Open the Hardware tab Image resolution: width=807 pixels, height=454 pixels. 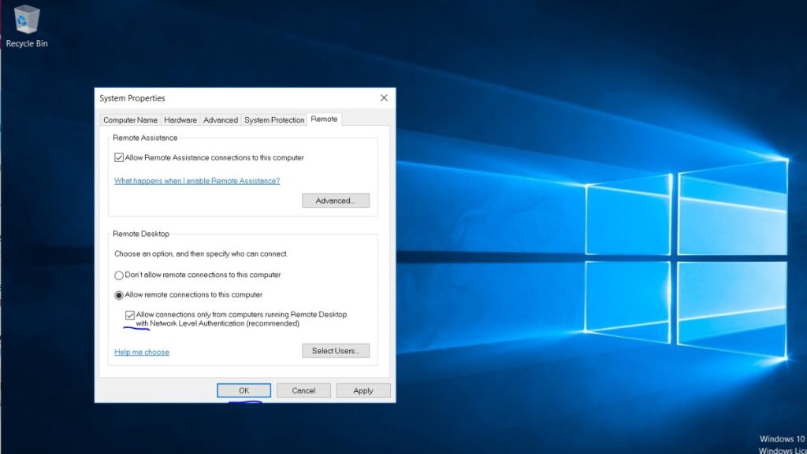click(x=180, y=120)
